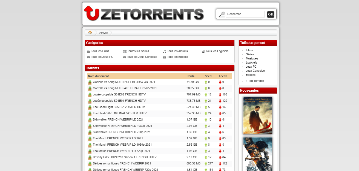Image resolution: width=359 pixels, height=171 pixels.
Task: Click torrent icon for Godzilla vs Kong 3D
Action: click(90, 82)
